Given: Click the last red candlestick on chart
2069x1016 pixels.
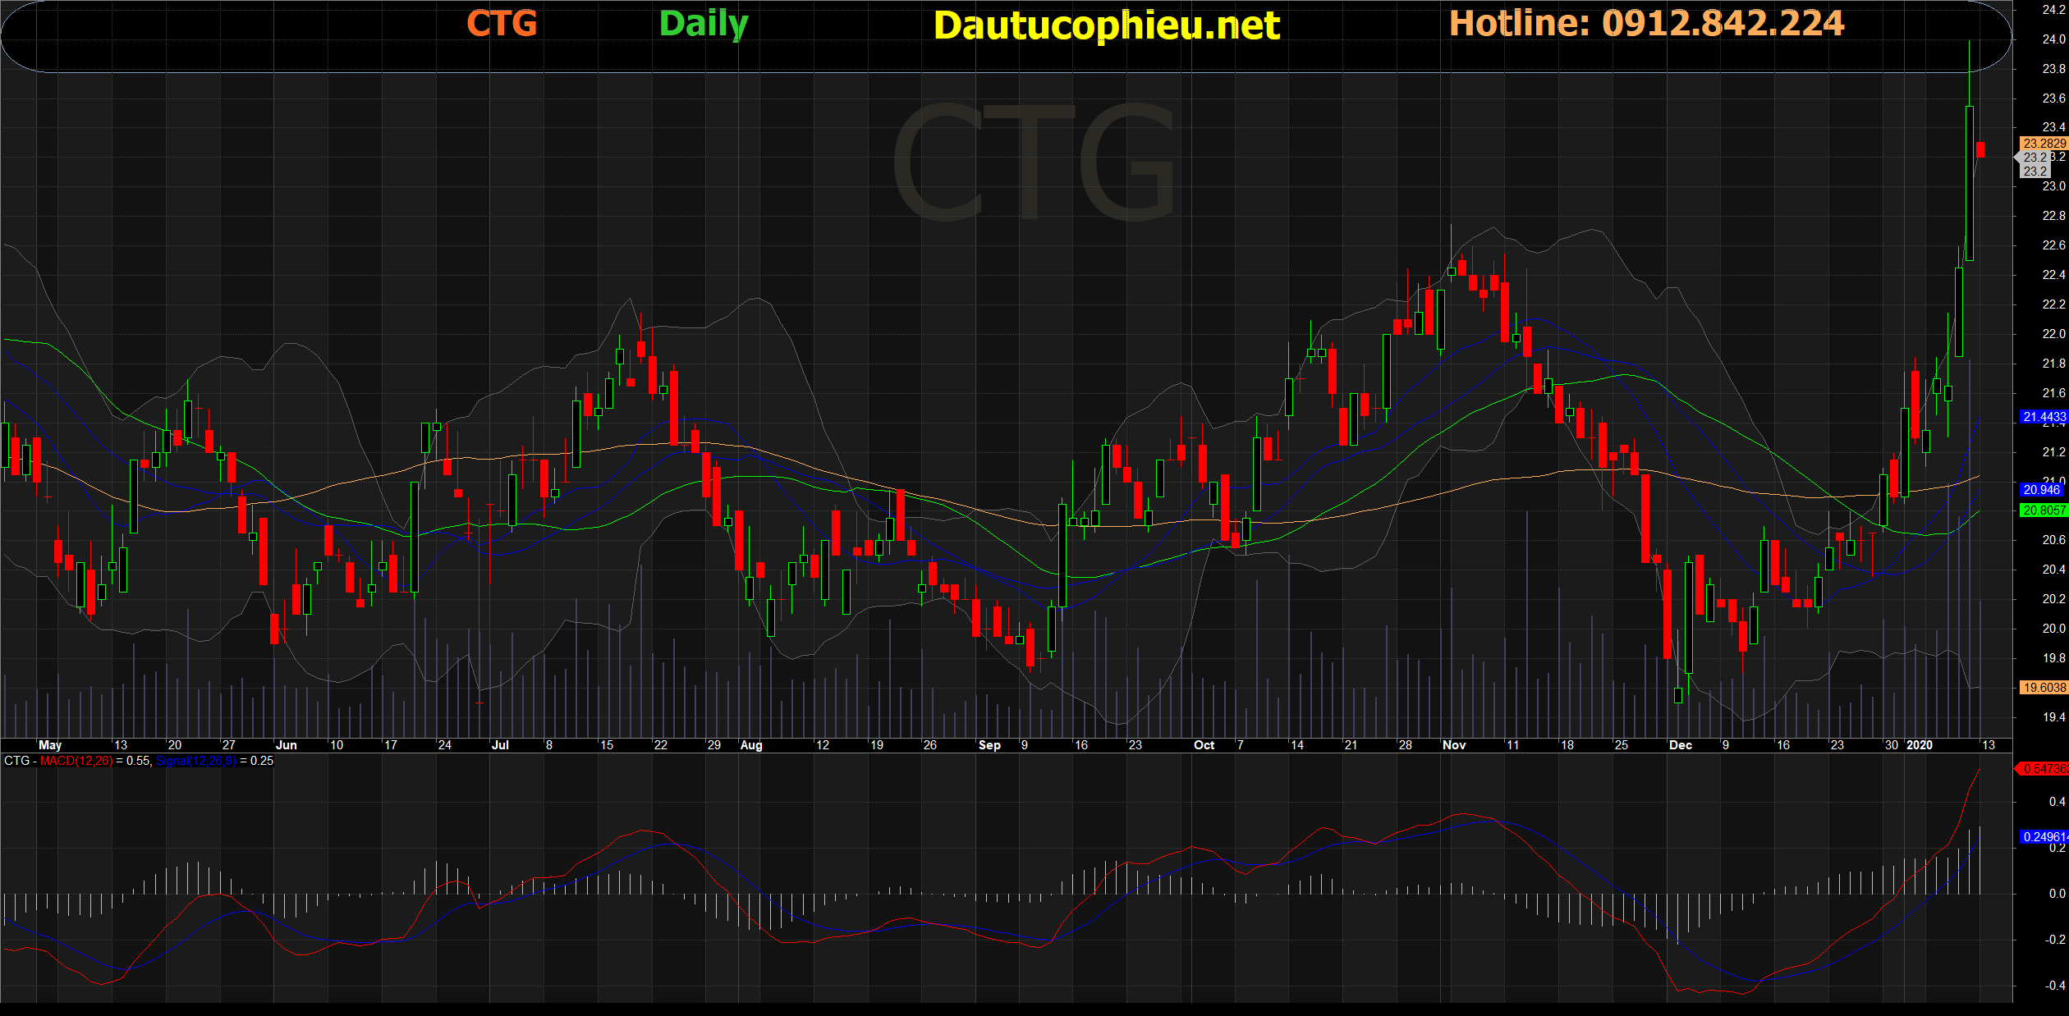Looking at the screenshot, I should tap(1980, 149).
